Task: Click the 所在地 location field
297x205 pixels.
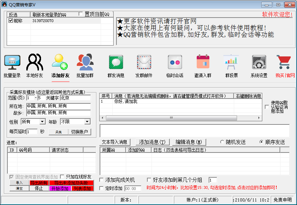Action: coord(59,106)
